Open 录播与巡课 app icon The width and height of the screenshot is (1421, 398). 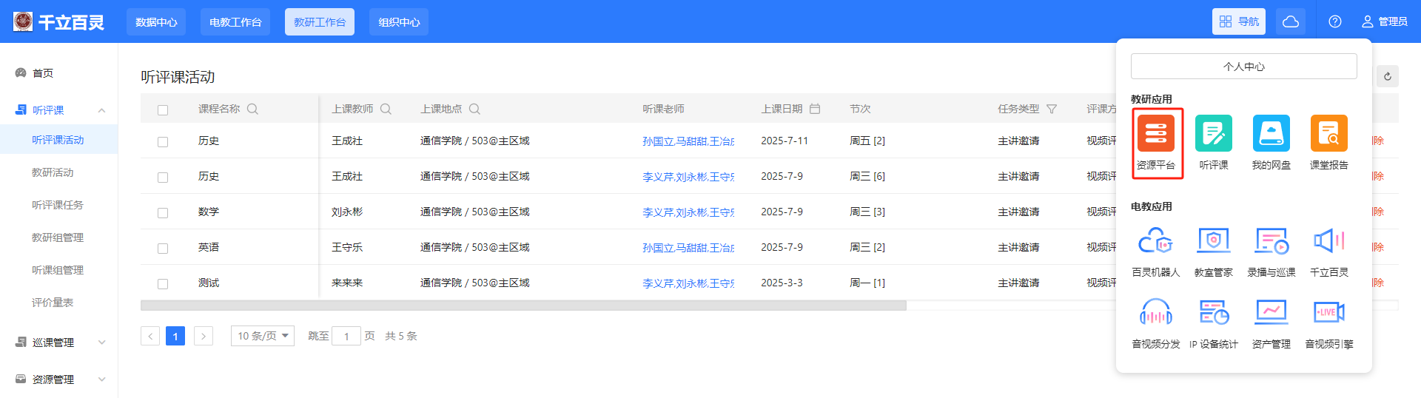click(x=1271, y=241)
